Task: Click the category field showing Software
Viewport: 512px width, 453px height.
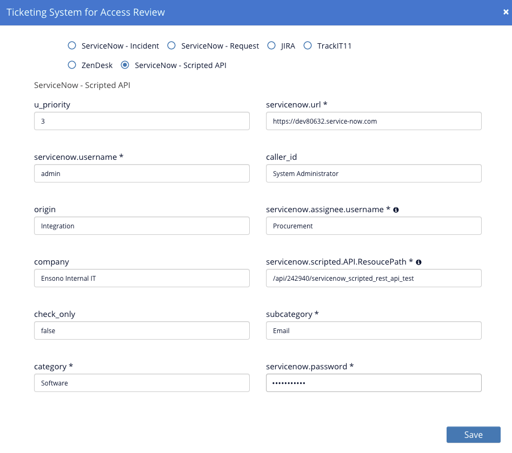Action: [142, 383]
